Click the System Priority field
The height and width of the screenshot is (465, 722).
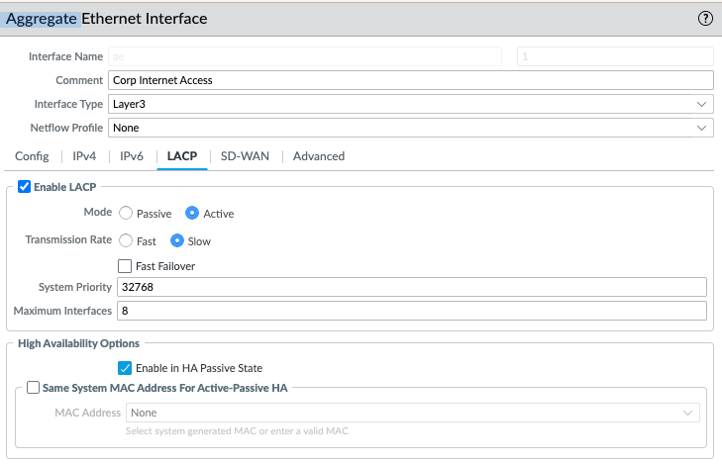tap(410, 287)
